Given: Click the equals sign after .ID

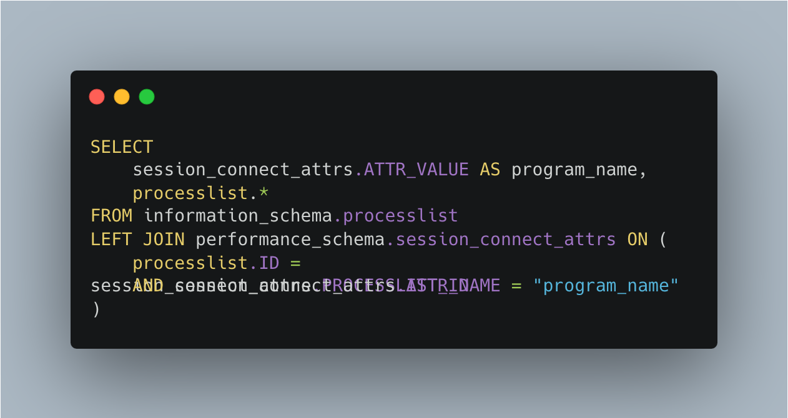Looking at the screenshot, I should tap(295, 263).
